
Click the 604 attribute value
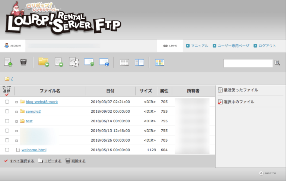click(x=164, y=150)
